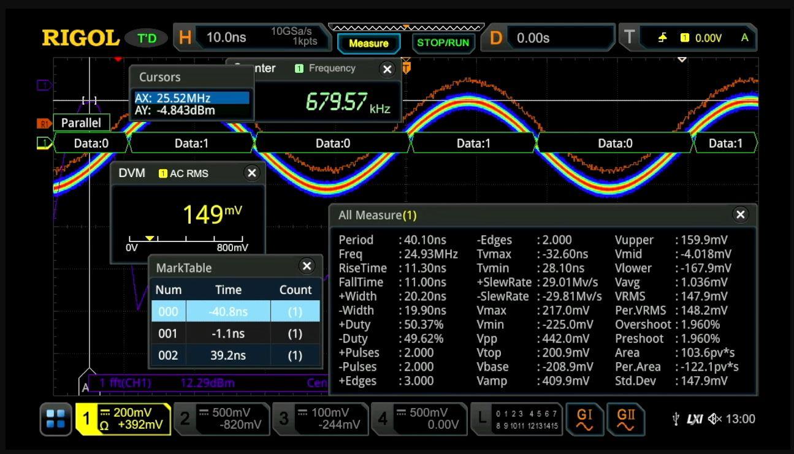Select the Parallel bus label
Image resolution: width=794 pixels, height=454 pixels.
click(82, 123)
